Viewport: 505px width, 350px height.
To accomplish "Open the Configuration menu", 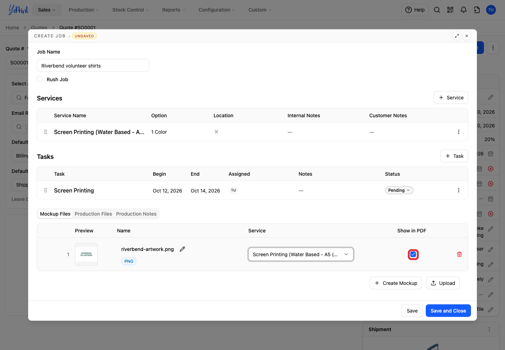I will pos(217,10).
